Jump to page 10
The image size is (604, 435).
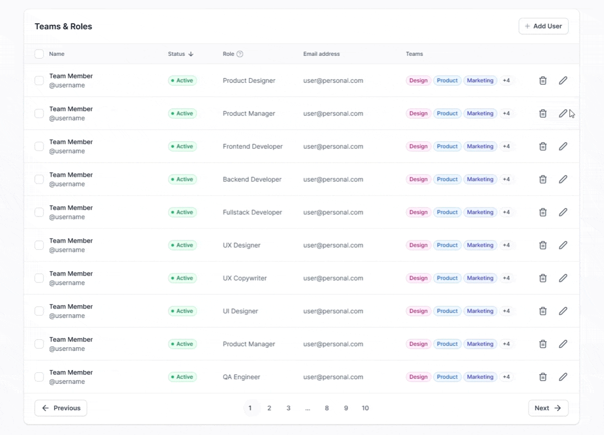tap(365, 408)
